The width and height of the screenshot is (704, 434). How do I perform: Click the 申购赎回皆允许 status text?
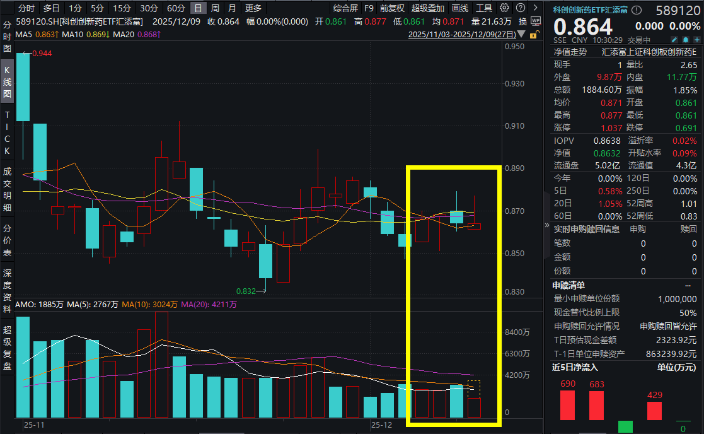(669, 327)
